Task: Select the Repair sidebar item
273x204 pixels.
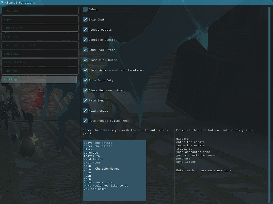Action: click(40, 19)
